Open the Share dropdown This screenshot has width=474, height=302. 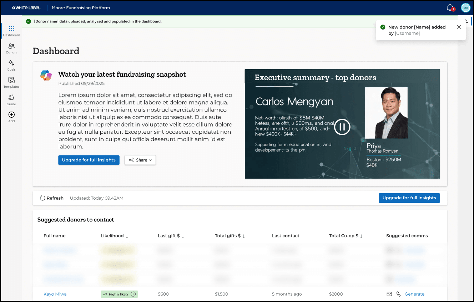pyautogui.click(x=140, y=160)
